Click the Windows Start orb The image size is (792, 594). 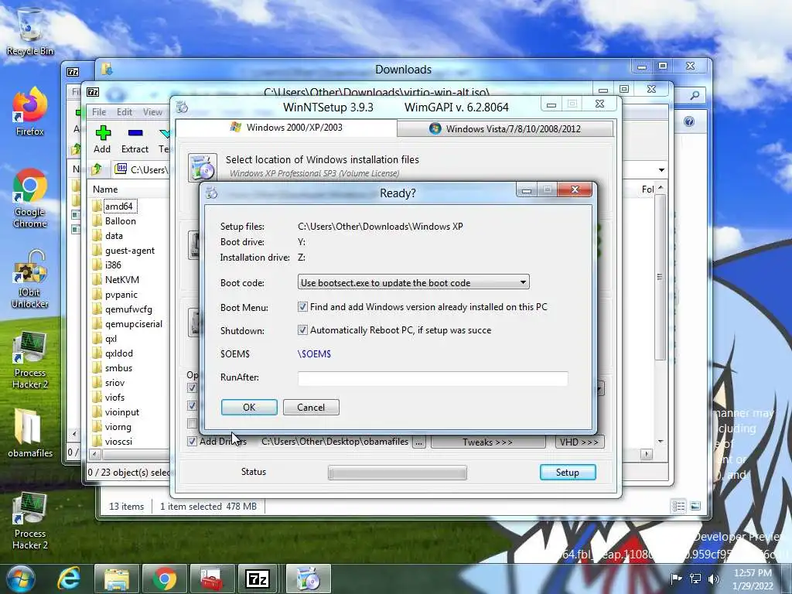(19, 579)
